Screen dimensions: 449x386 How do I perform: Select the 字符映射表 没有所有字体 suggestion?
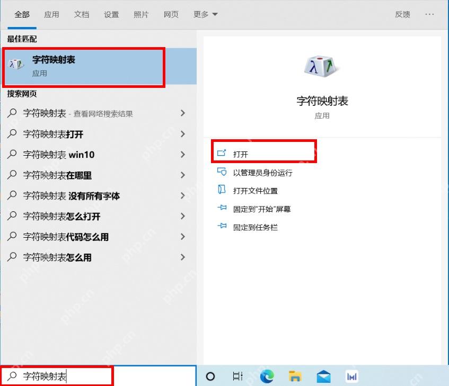pos(99,195)
